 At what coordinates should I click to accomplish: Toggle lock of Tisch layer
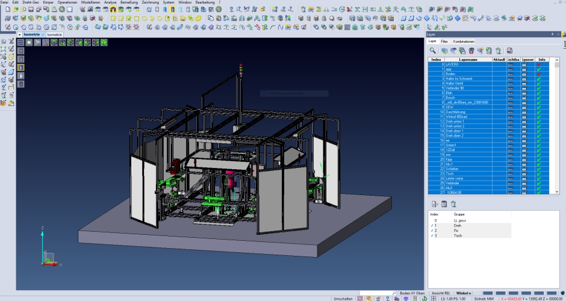524,173
